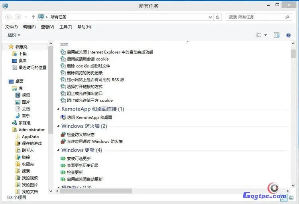Select 启用或关闭自动更新 item
Viewport: 299px width, 204px height.
point(85,179)
